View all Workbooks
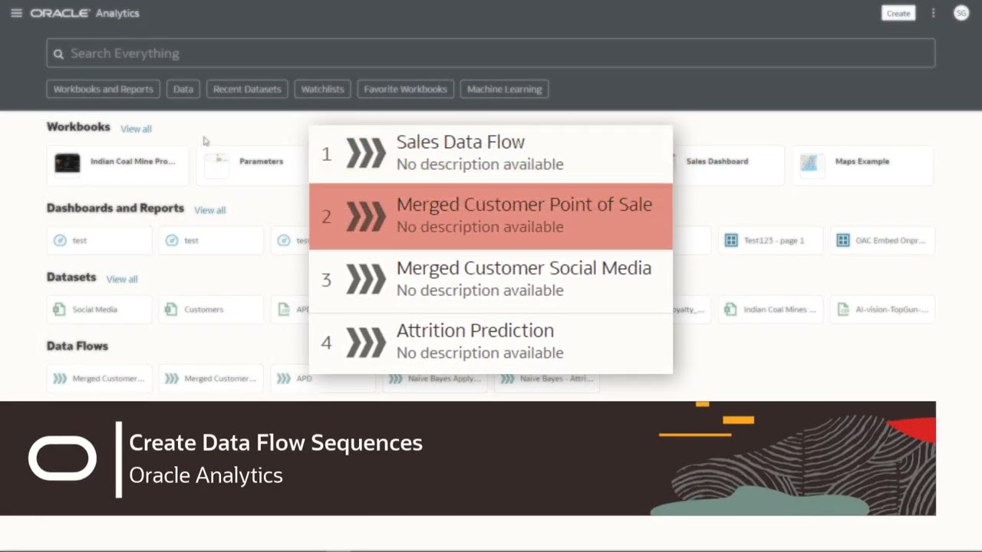This screenshot has width=982, height=552. pos(136,129)
